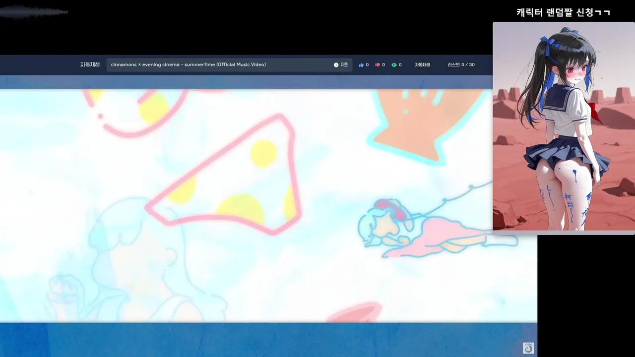The image size is (635, 357).
Task: Click the clock icon next to 0초
Action: tap(336, 65)
